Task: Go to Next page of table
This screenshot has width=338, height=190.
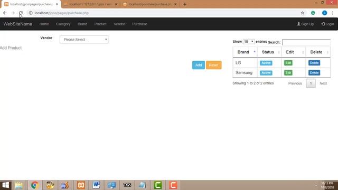Action: [x=323, y=83]
